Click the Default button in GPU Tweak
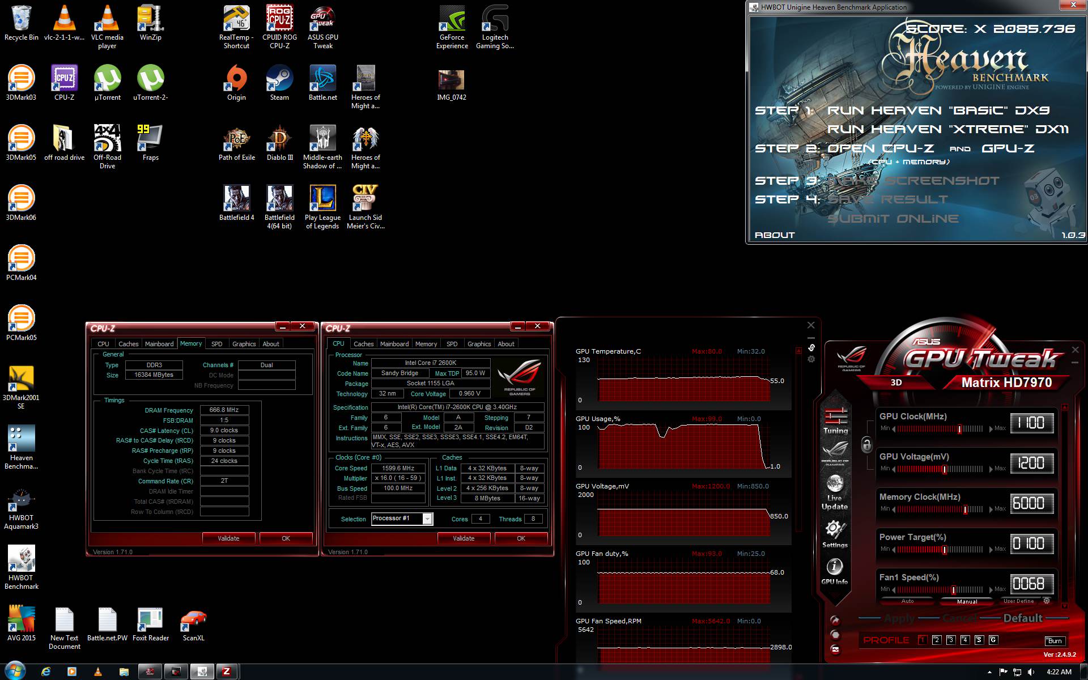 pyautogui.click(x=1023, y=618)
